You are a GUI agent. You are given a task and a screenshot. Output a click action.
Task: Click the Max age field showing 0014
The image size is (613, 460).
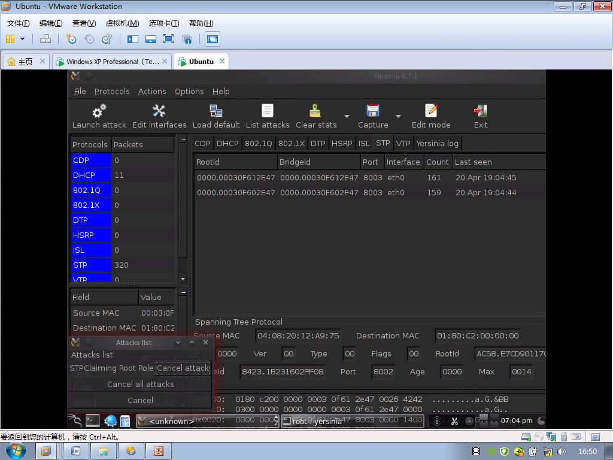[521, 371]
